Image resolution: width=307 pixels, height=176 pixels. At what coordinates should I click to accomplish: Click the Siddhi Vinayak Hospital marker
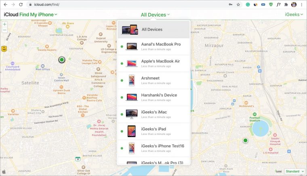(x=275, y=135)
